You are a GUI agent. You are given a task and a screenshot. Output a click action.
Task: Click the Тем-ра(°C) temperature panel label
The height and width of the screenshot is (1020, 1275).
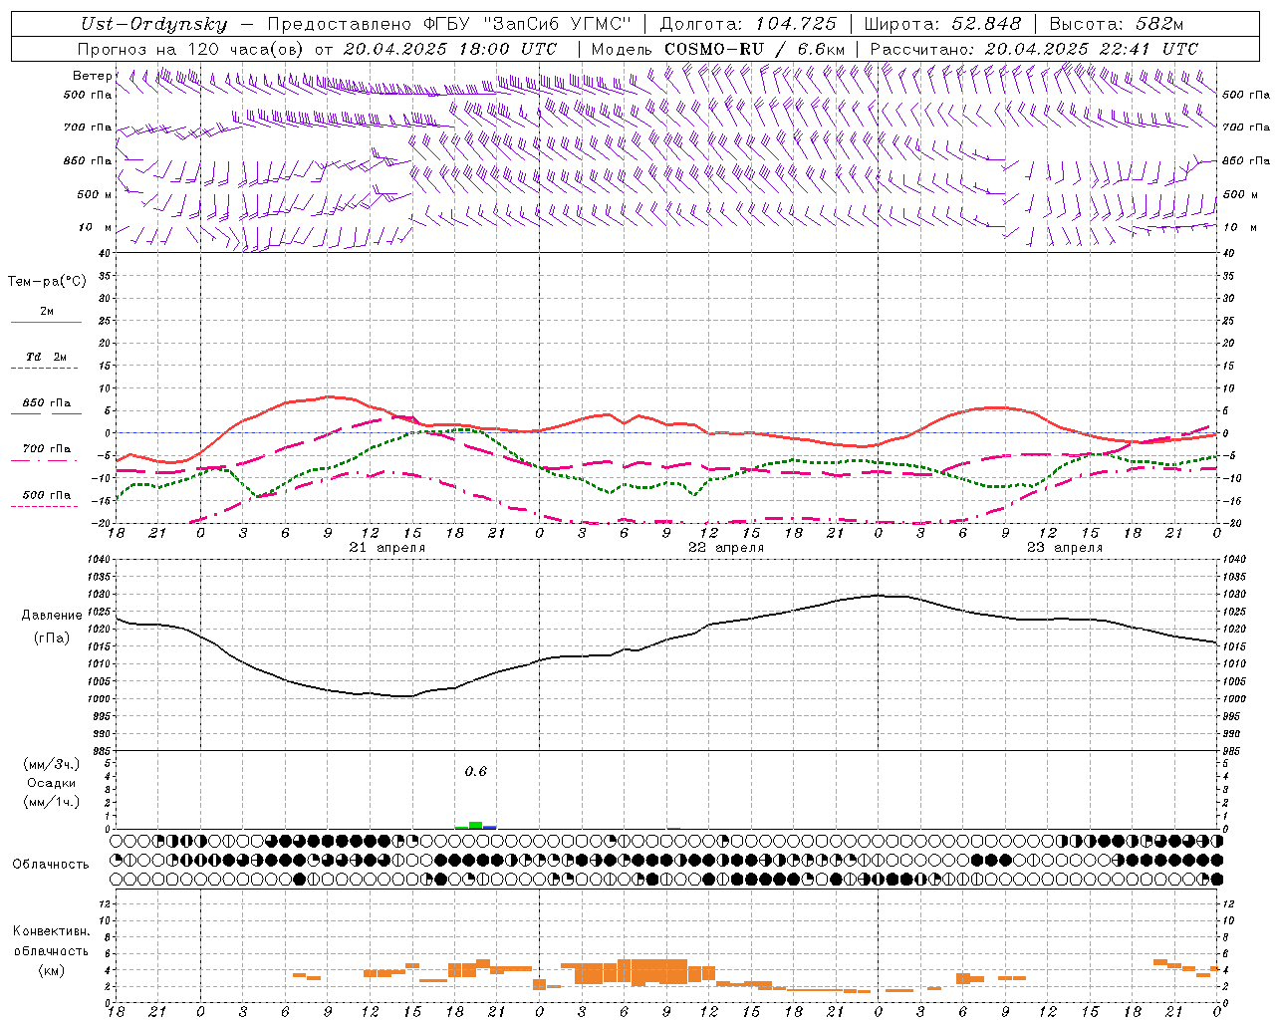pyautogui.click(x=47, y=282)
